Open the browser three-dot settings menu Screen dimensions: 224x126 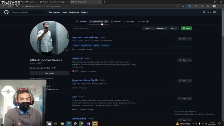pos(220,6)
